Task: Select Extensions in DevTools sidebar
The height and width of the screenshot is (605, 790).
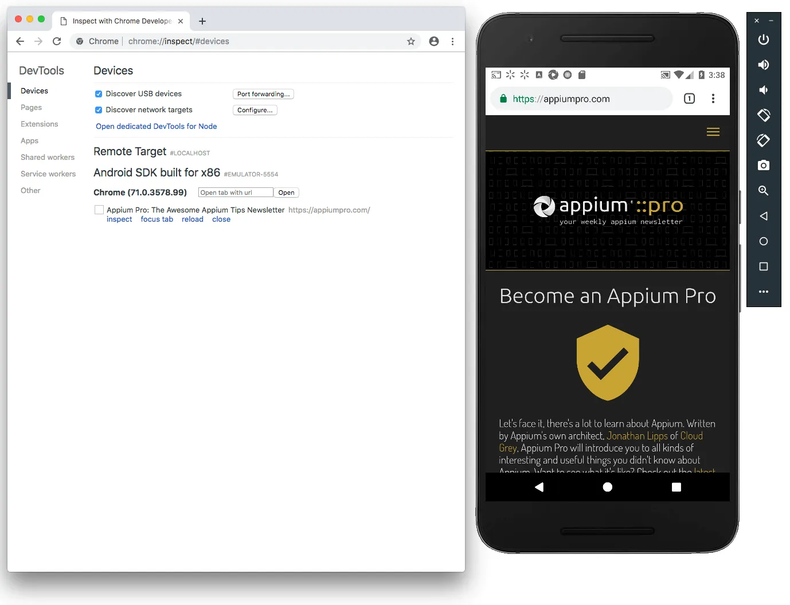Action: [x=39, y=124]
